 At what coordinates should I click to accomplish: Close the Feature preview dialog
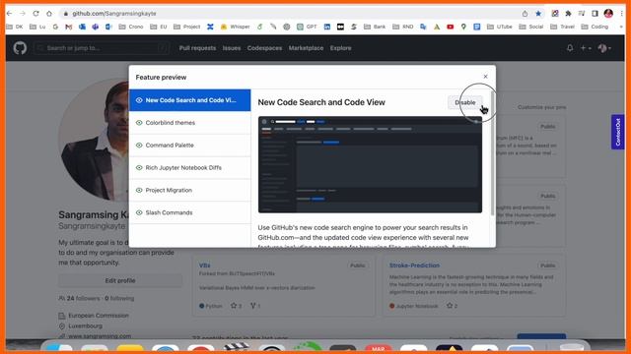click(x=485, y=77)
